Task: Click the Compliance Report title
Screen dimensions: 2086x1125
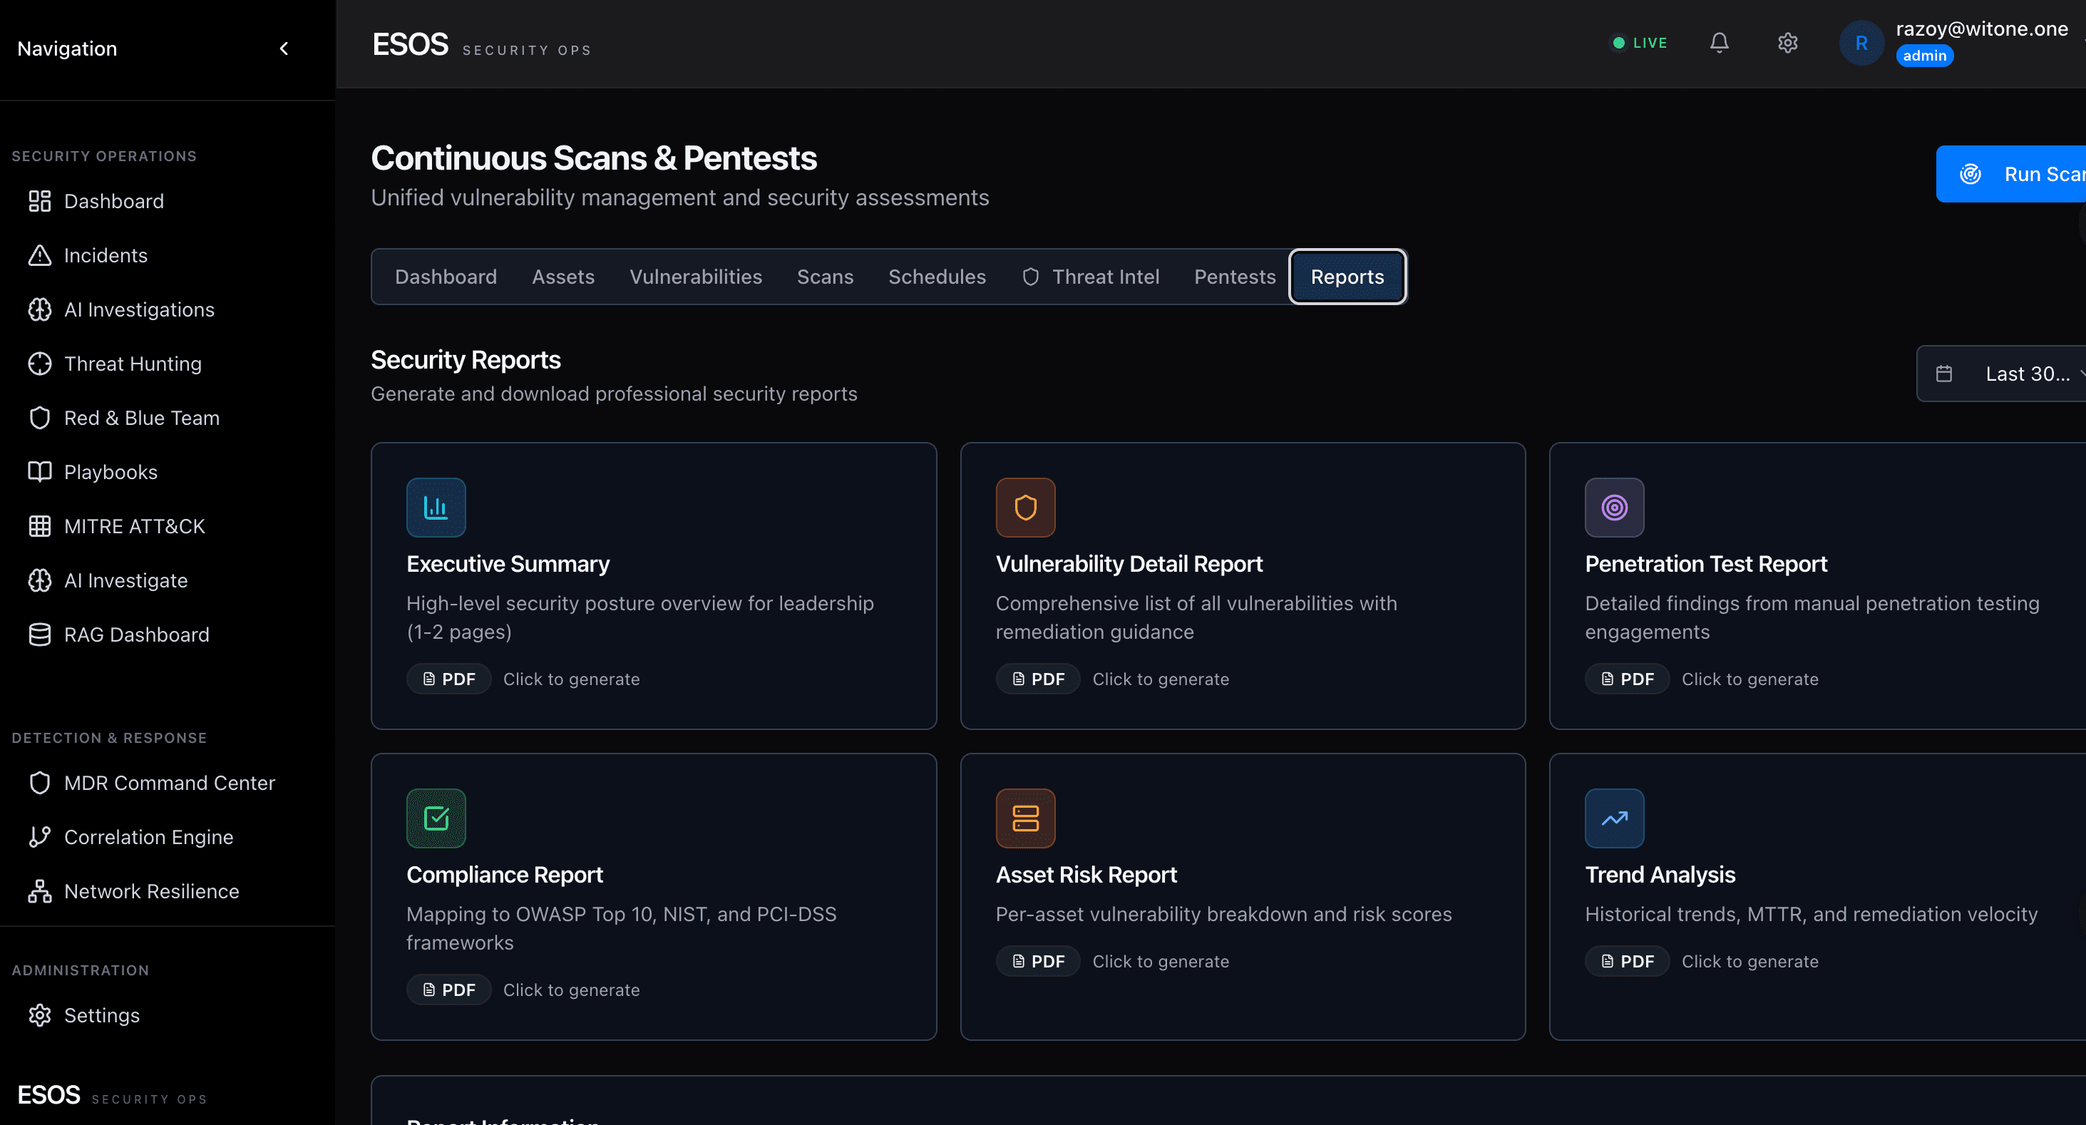Action: 505,875
